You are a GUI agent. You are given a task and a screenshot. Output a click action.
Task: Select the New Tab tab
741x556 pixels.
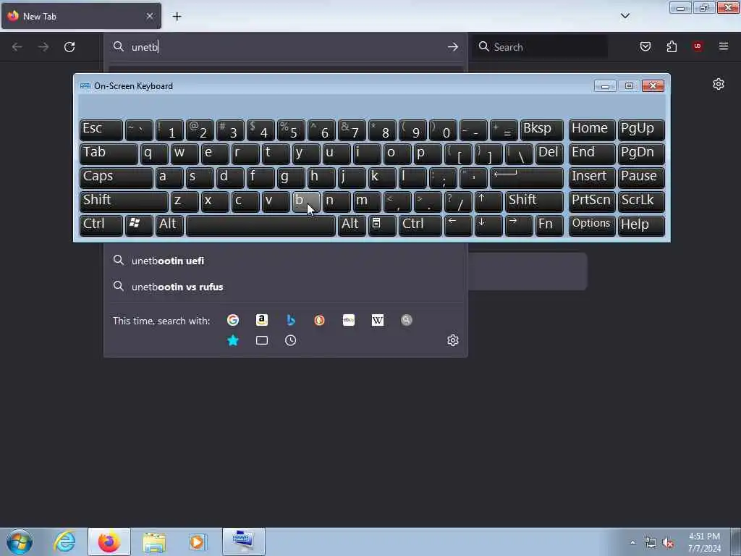point(81,16)
